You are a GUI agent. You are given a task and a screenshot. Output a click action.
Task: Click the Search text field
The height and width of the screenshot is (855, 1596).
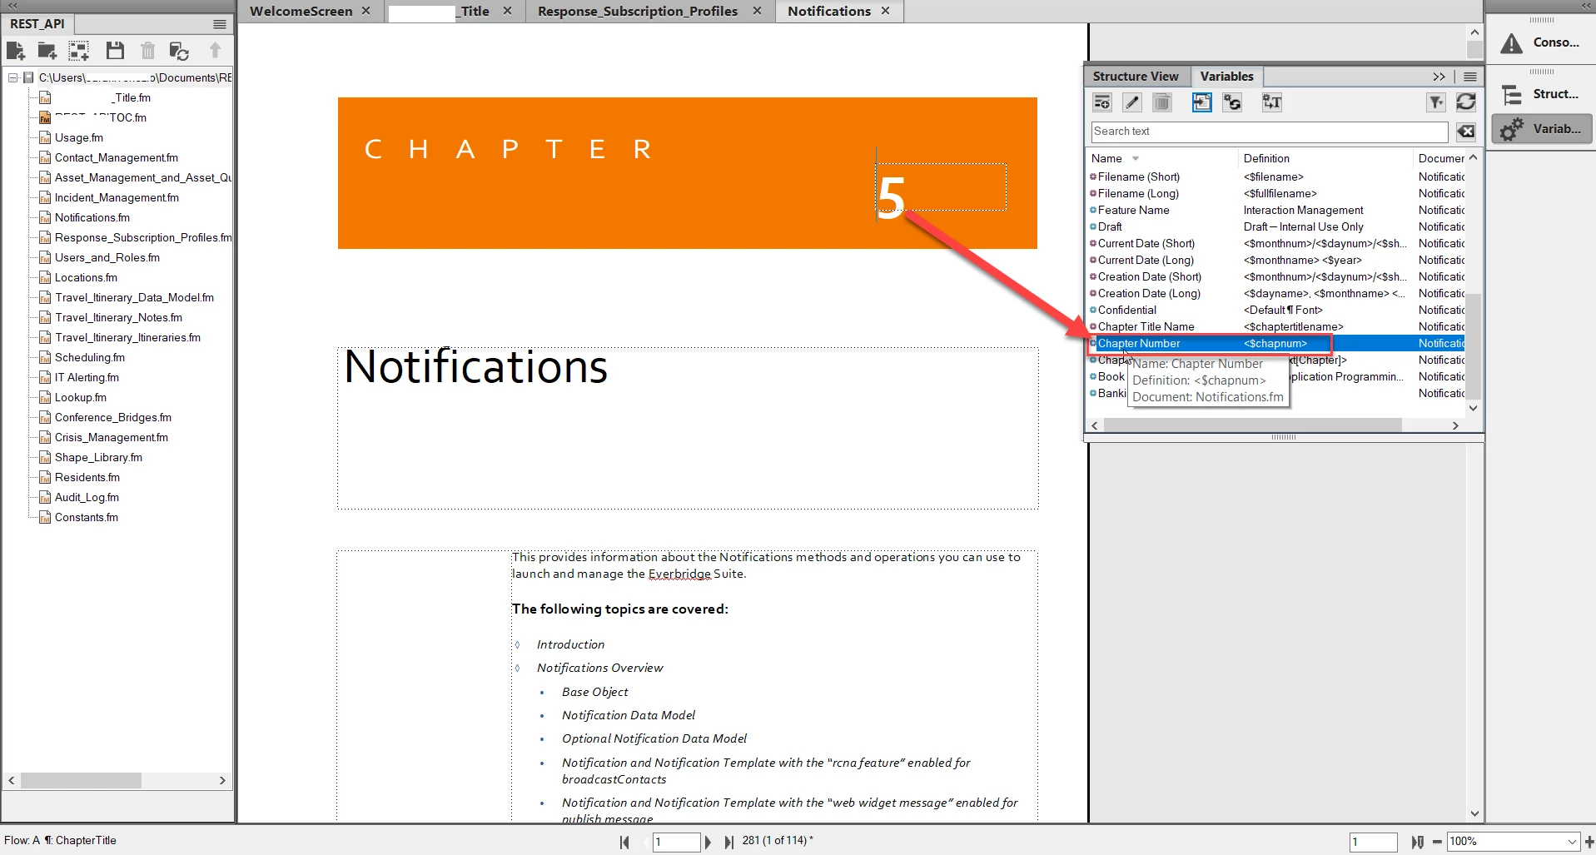(x=1270, y=132)
